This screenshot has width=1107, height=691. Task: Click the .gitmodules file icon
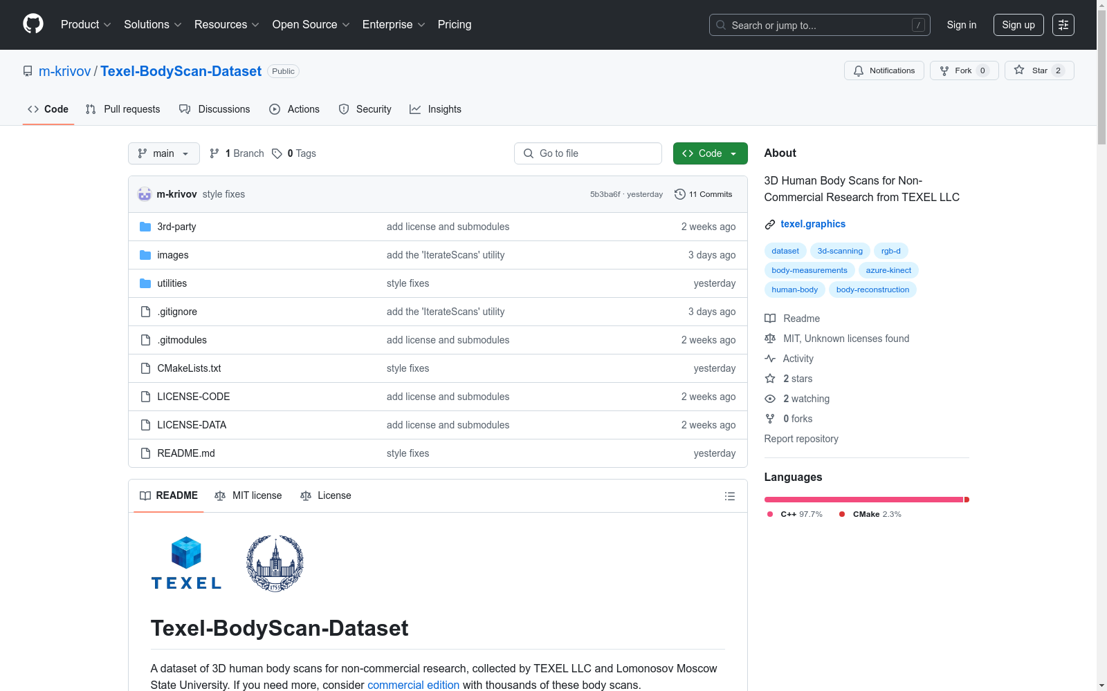pos(145,340)
